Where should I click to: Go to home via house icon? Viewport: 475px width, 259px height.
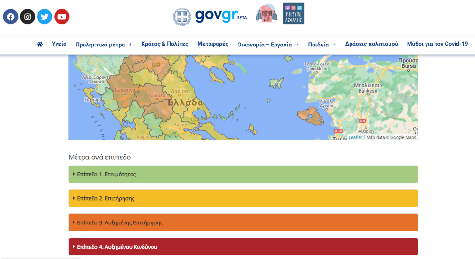[39, 44]
